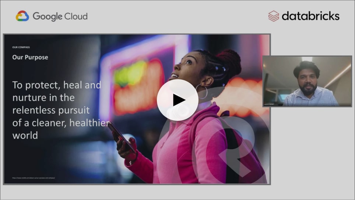Click the Google Cloud wordmark text

60,17
